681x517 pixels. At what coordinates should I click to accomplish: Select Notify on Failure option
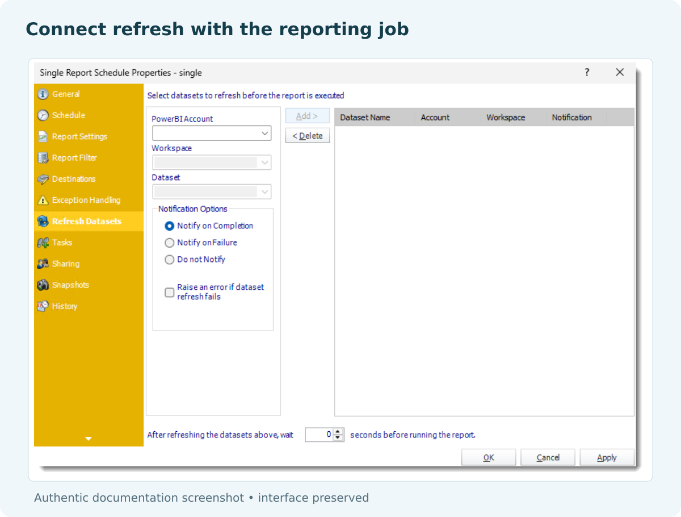pyautogui.click(x=169, y=243)
